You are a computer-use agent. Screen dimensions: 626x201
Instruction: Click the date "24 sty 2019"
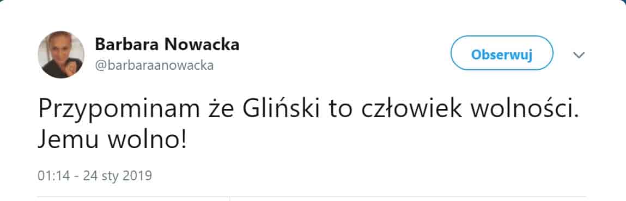click(x=118, y=176)
